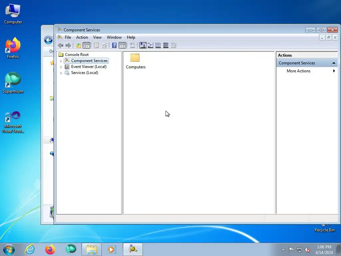Click the MMC system icon beside File menu
341x256 pixels.
pos(60,37)
